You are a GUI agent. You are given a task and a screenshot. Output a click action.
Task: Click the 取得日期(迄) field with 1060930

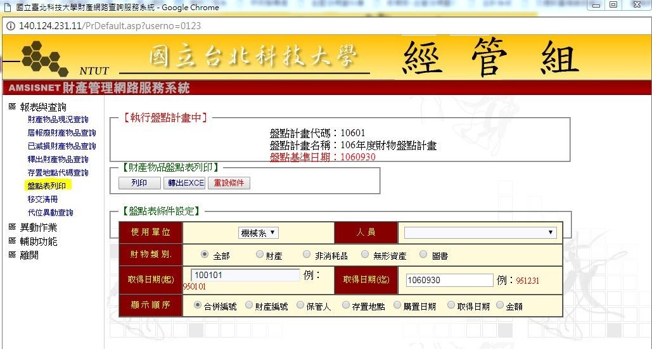click(449, 280)
